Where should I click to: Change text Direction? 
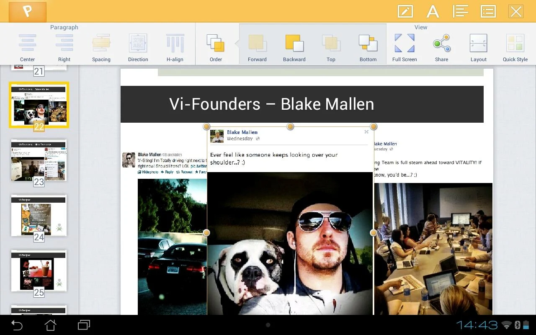[x=138, y=47]
